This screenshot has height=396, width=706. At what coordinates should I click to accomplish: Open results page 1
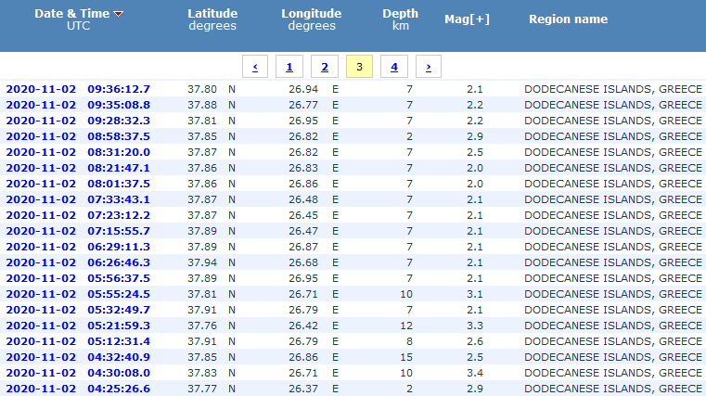tap(289, 67)
